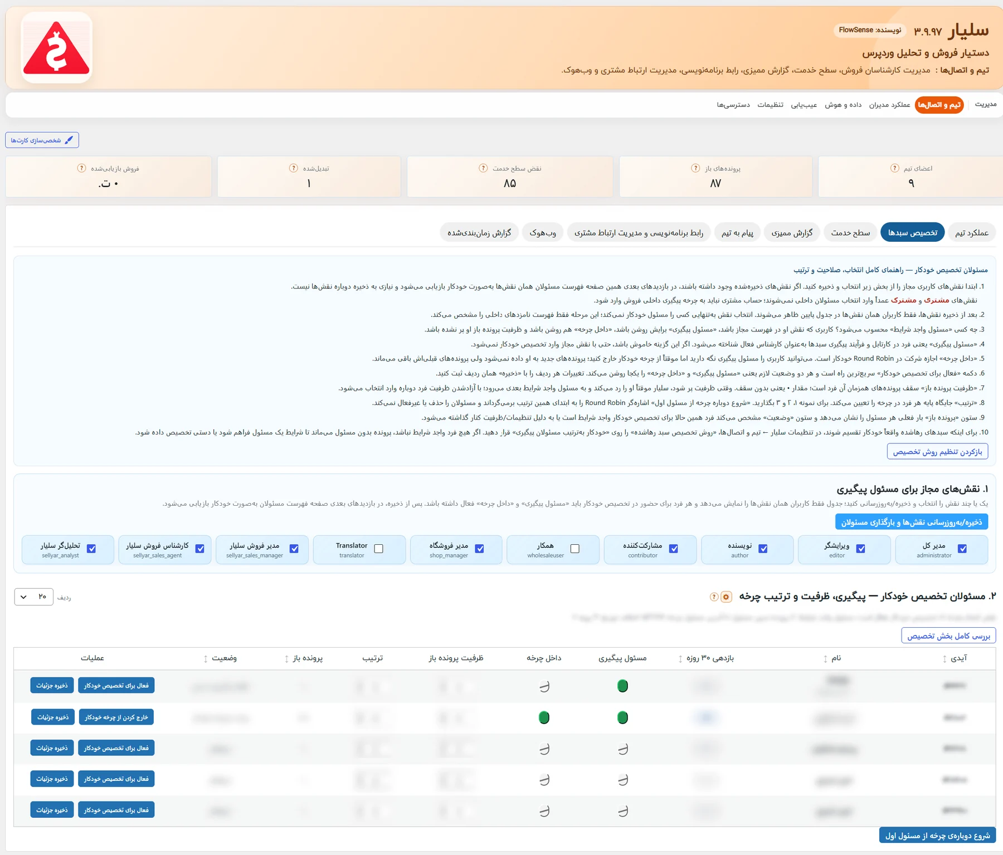Sort table by نام column arrow
1003x855 pixels.
coord(825,659)
